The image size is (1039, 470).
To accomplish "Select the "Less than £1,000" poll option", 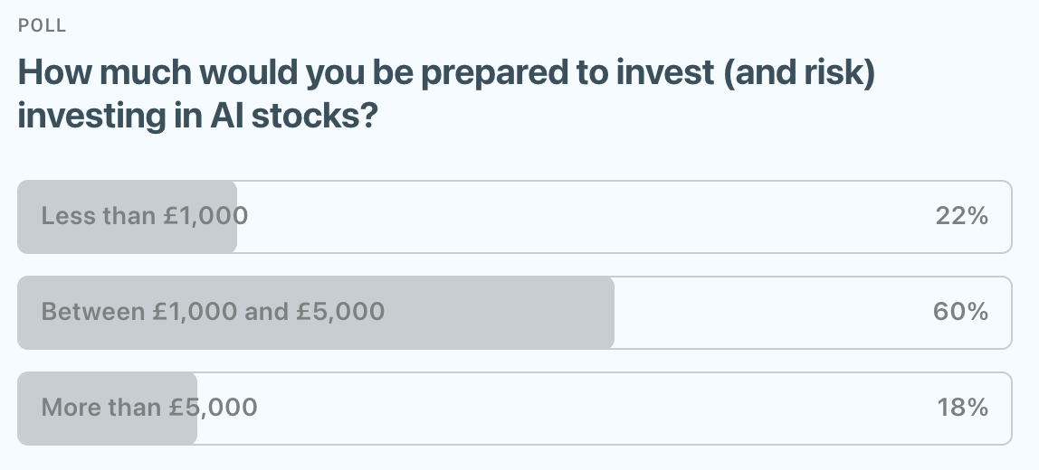I will [514, 217].
